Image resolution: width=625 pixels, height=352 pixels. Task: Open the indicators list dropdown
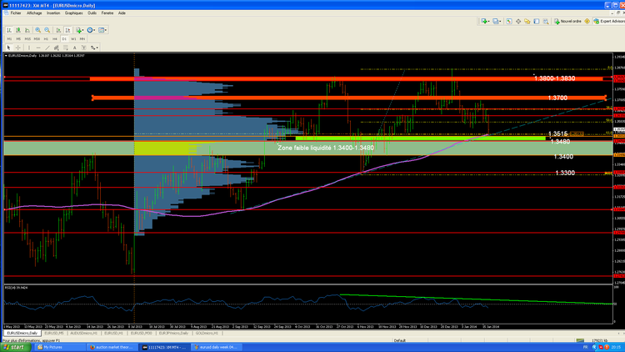[80, 30]
